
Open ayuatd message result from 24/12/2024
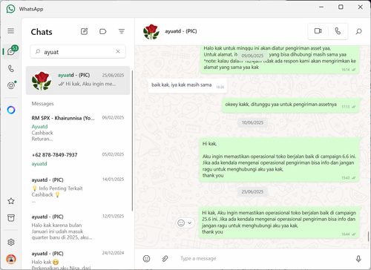click(x=78, y=259)
